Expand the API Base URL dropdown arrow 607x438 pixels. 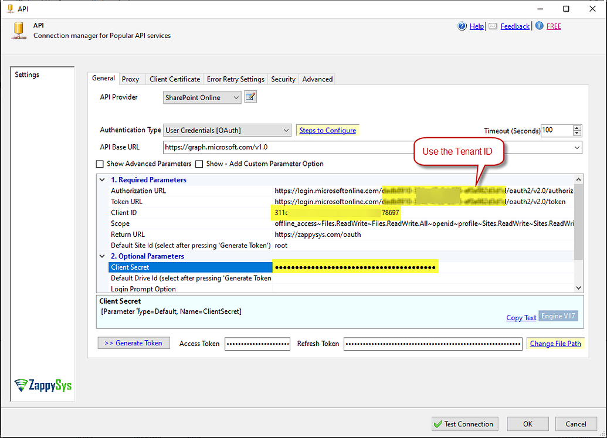coord(577,147)
